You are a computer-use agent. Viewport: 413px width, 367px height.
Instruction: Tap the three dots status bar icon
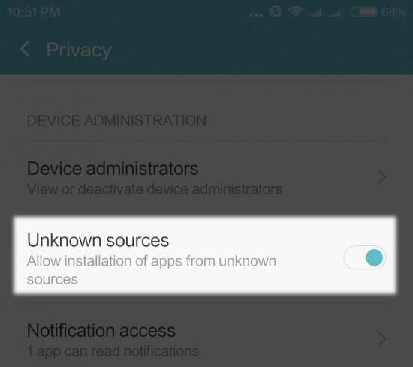pos(256,15)
